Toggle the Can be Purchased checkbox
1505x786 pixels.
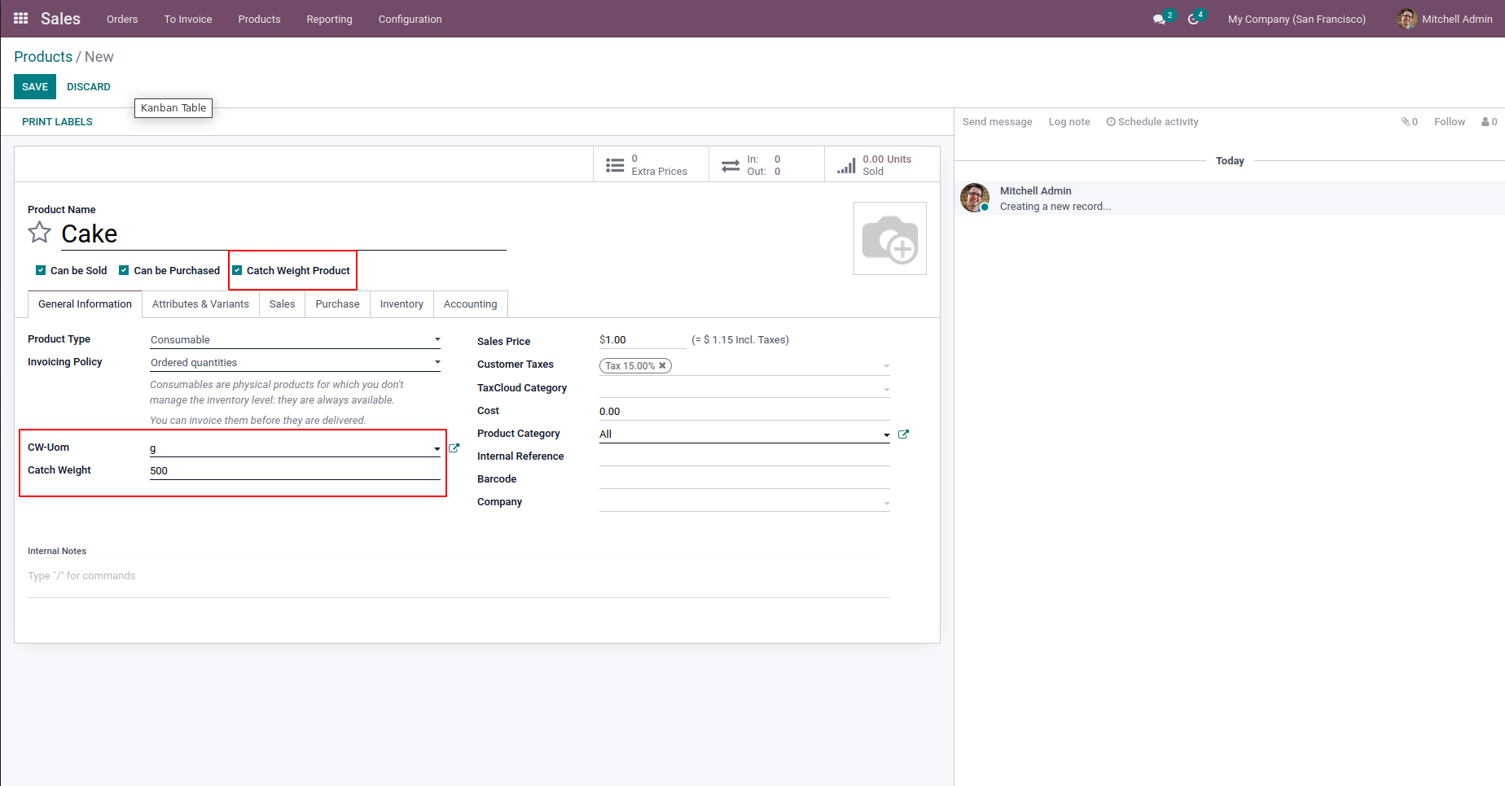pos(124,270)
